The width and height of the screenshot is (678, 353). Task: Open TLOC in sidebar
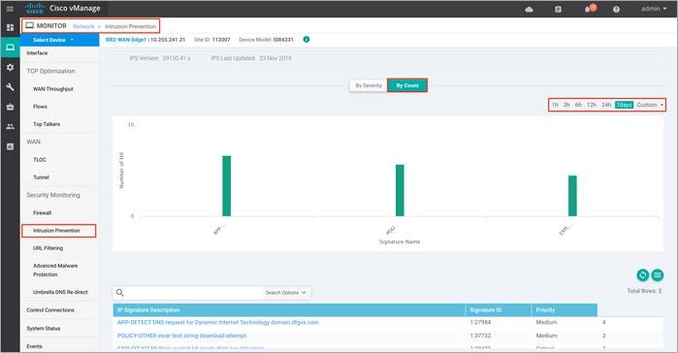click(x=40, y=160)
